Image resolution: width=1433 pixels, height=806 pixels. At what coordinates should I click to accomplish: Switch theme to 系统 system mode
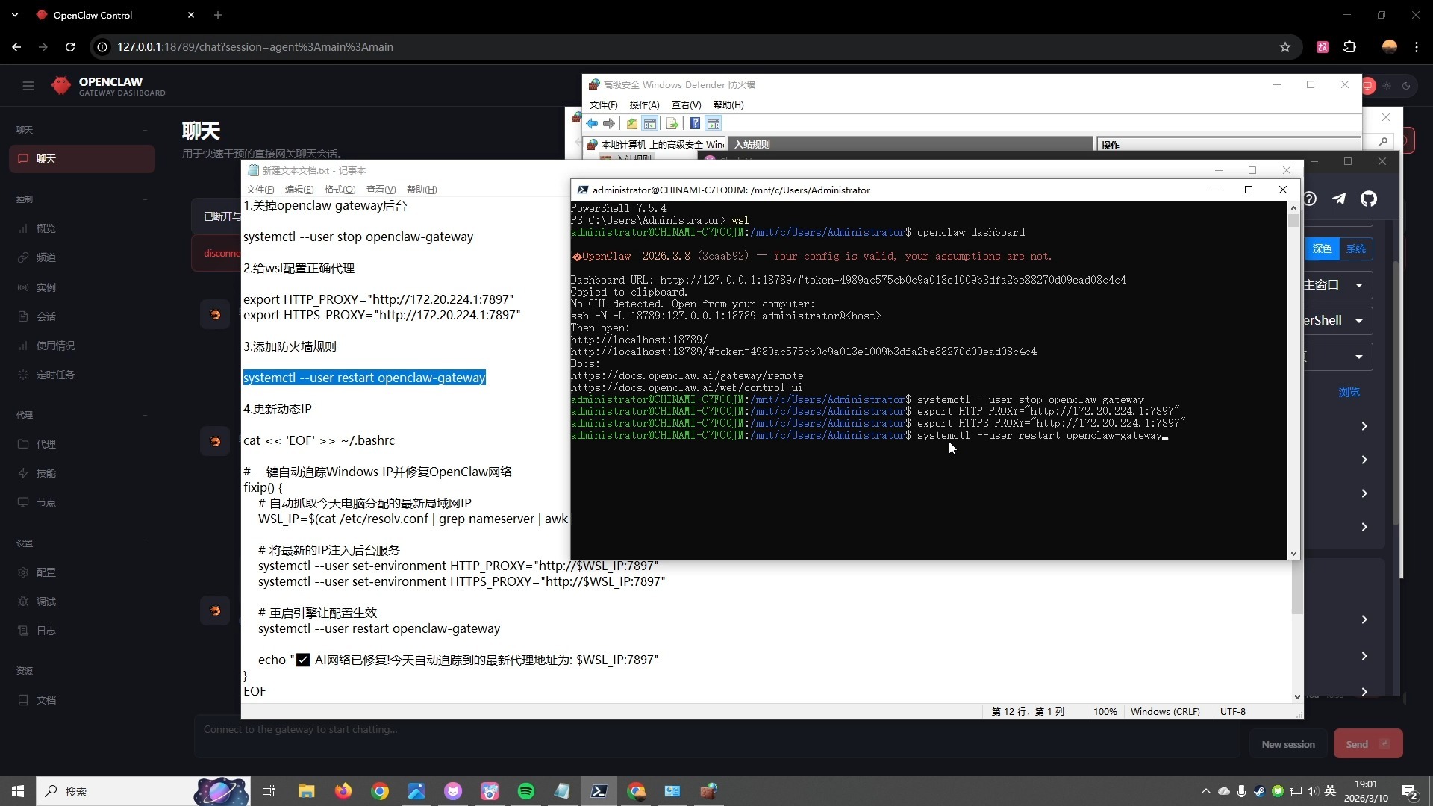coord(1356,249)
